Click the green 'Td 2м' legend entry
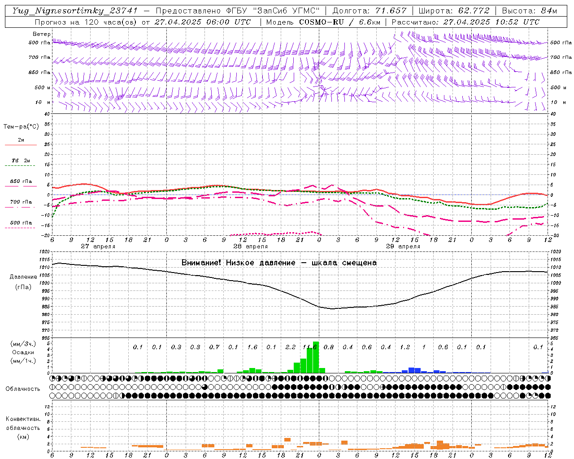Viewport: 574px width, 459px height. coord(21,163)
